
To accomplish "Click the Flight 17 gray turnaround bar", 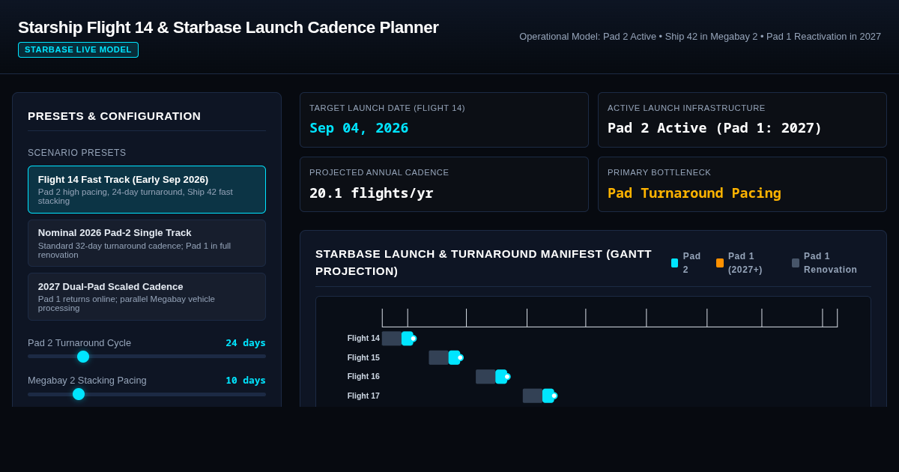I will [533, 396].
